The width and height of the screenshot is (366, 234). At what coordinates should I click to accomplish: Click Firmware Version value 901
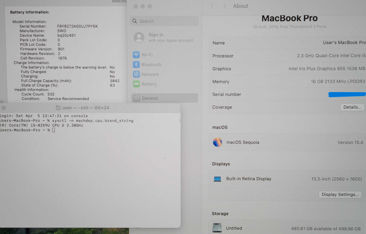[61, 49]
